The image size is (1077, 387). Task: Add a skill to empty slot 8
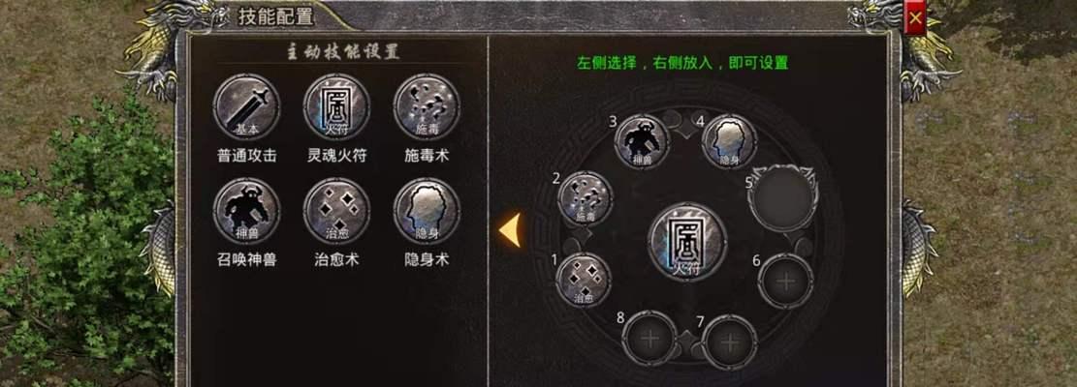point(649,338)
